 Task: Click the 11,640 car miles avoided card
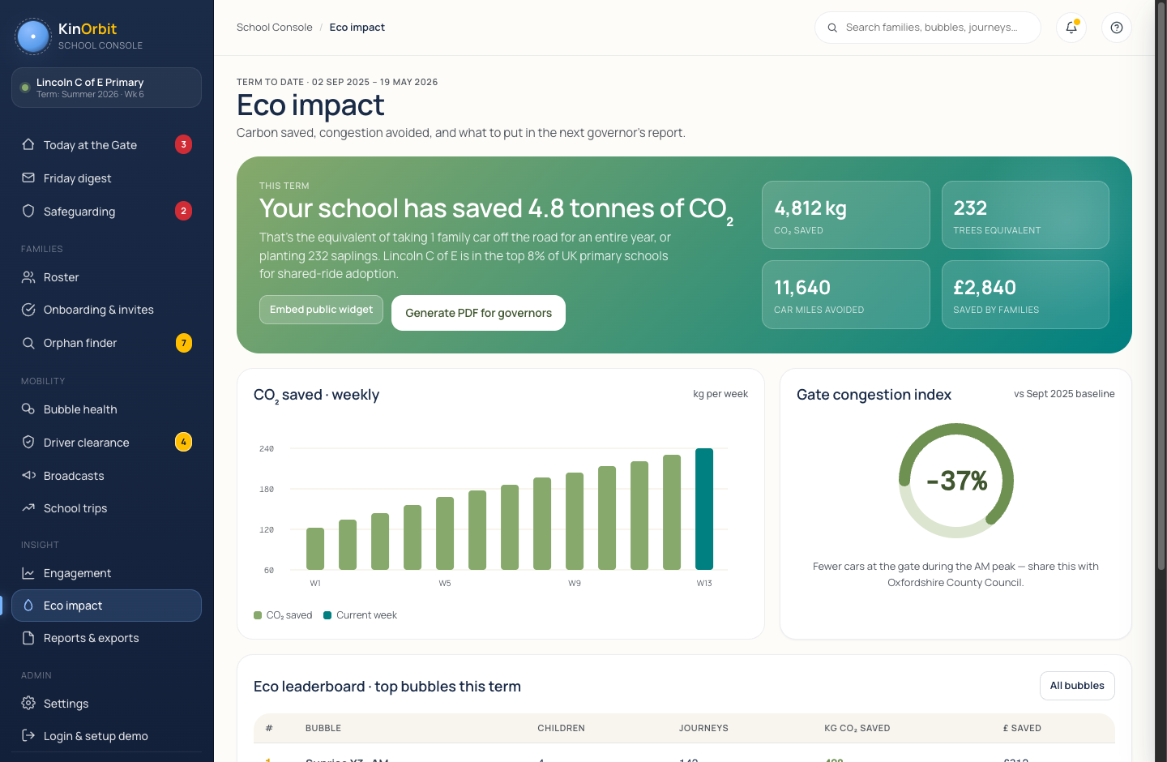coord(846,294)
